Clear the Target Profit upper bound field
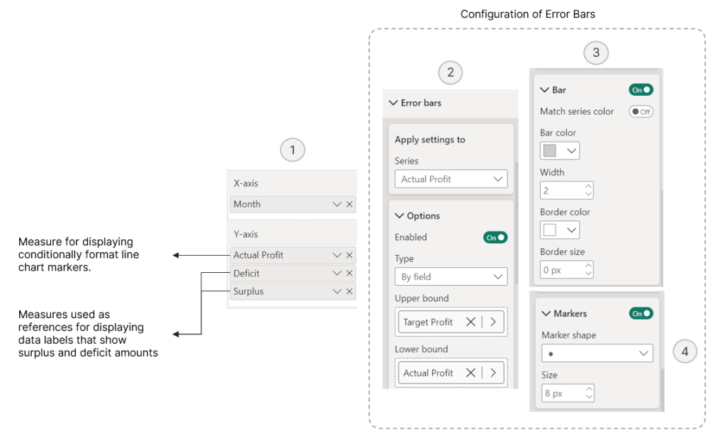 (471, 322)
